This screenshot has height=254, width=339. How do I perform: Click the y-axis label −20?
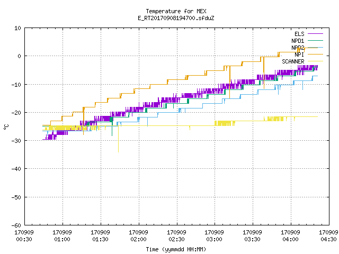coord(16,113)
